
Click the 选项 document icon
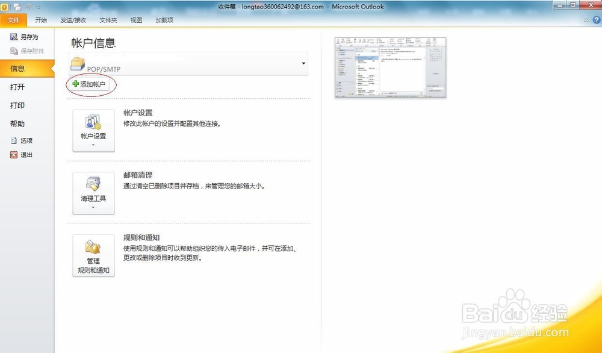tap(14, 140)
